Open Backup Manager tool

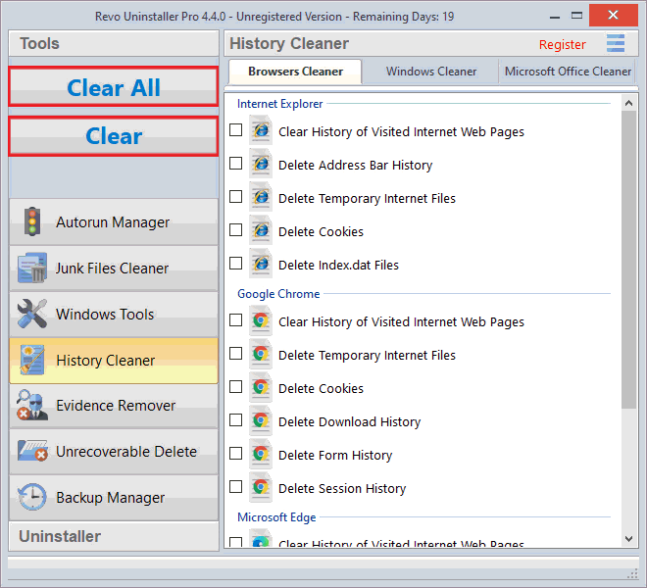114,497
